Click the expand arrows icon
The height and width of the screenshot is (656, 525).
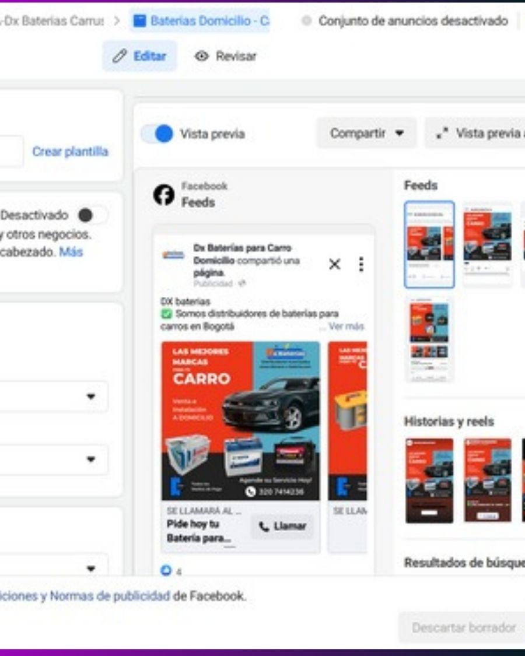pos(442,134)
